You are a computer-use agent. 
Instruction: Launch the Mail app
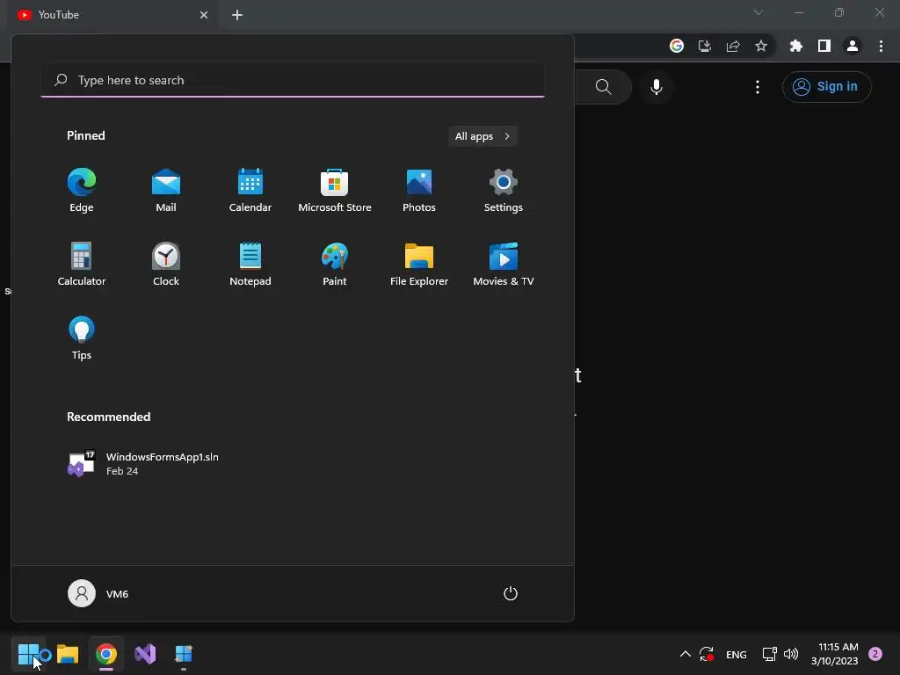click(166, 191)
